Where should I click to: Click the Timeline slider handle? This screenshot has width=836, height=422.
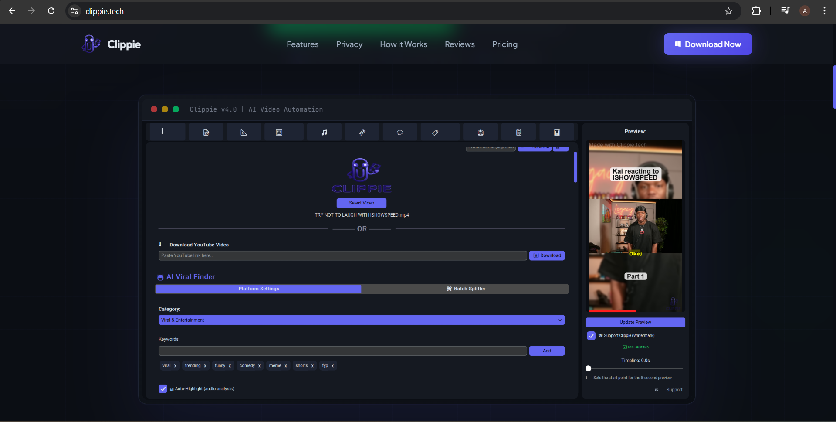pos(589,368)
